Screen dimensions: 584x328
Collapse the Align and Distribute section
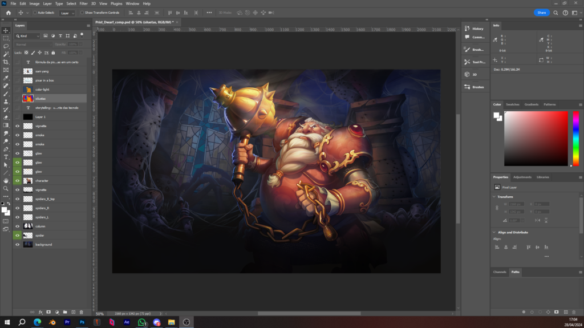pos(494,232)
